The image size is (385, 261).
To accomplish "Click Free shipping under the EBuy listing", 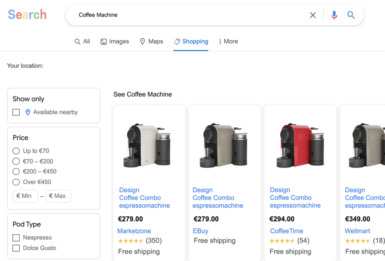I will click(215, 241).
